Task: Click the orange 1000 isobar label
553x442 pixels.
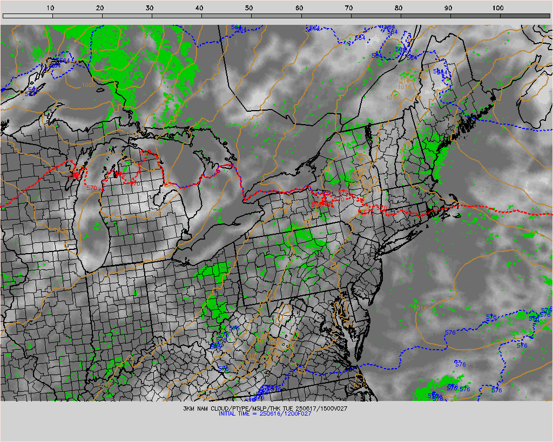Action: (89, 85)
